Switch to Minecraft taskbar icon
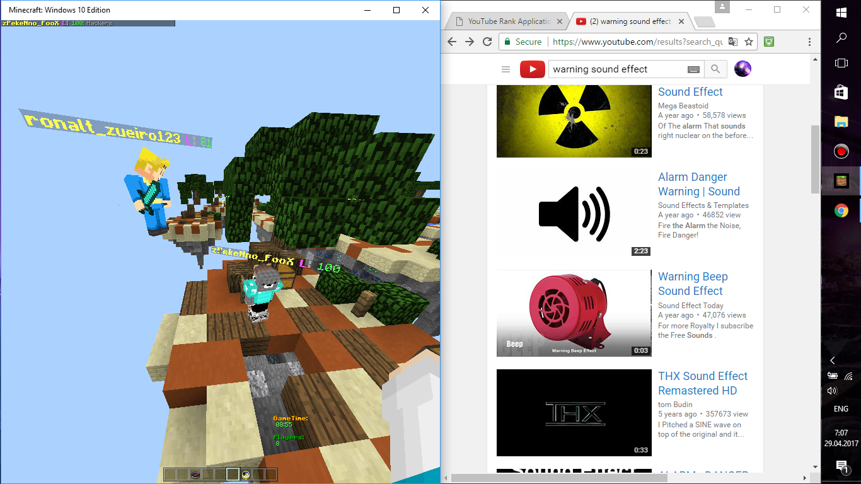This screenshot has height=484, width=861. click(841, 181)
